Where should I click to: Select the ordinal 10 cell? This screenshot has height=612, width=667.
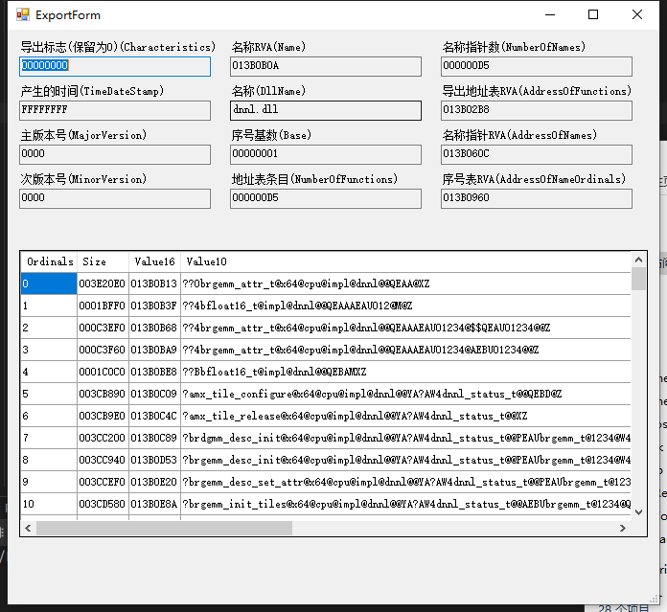(x=49, y=504)
